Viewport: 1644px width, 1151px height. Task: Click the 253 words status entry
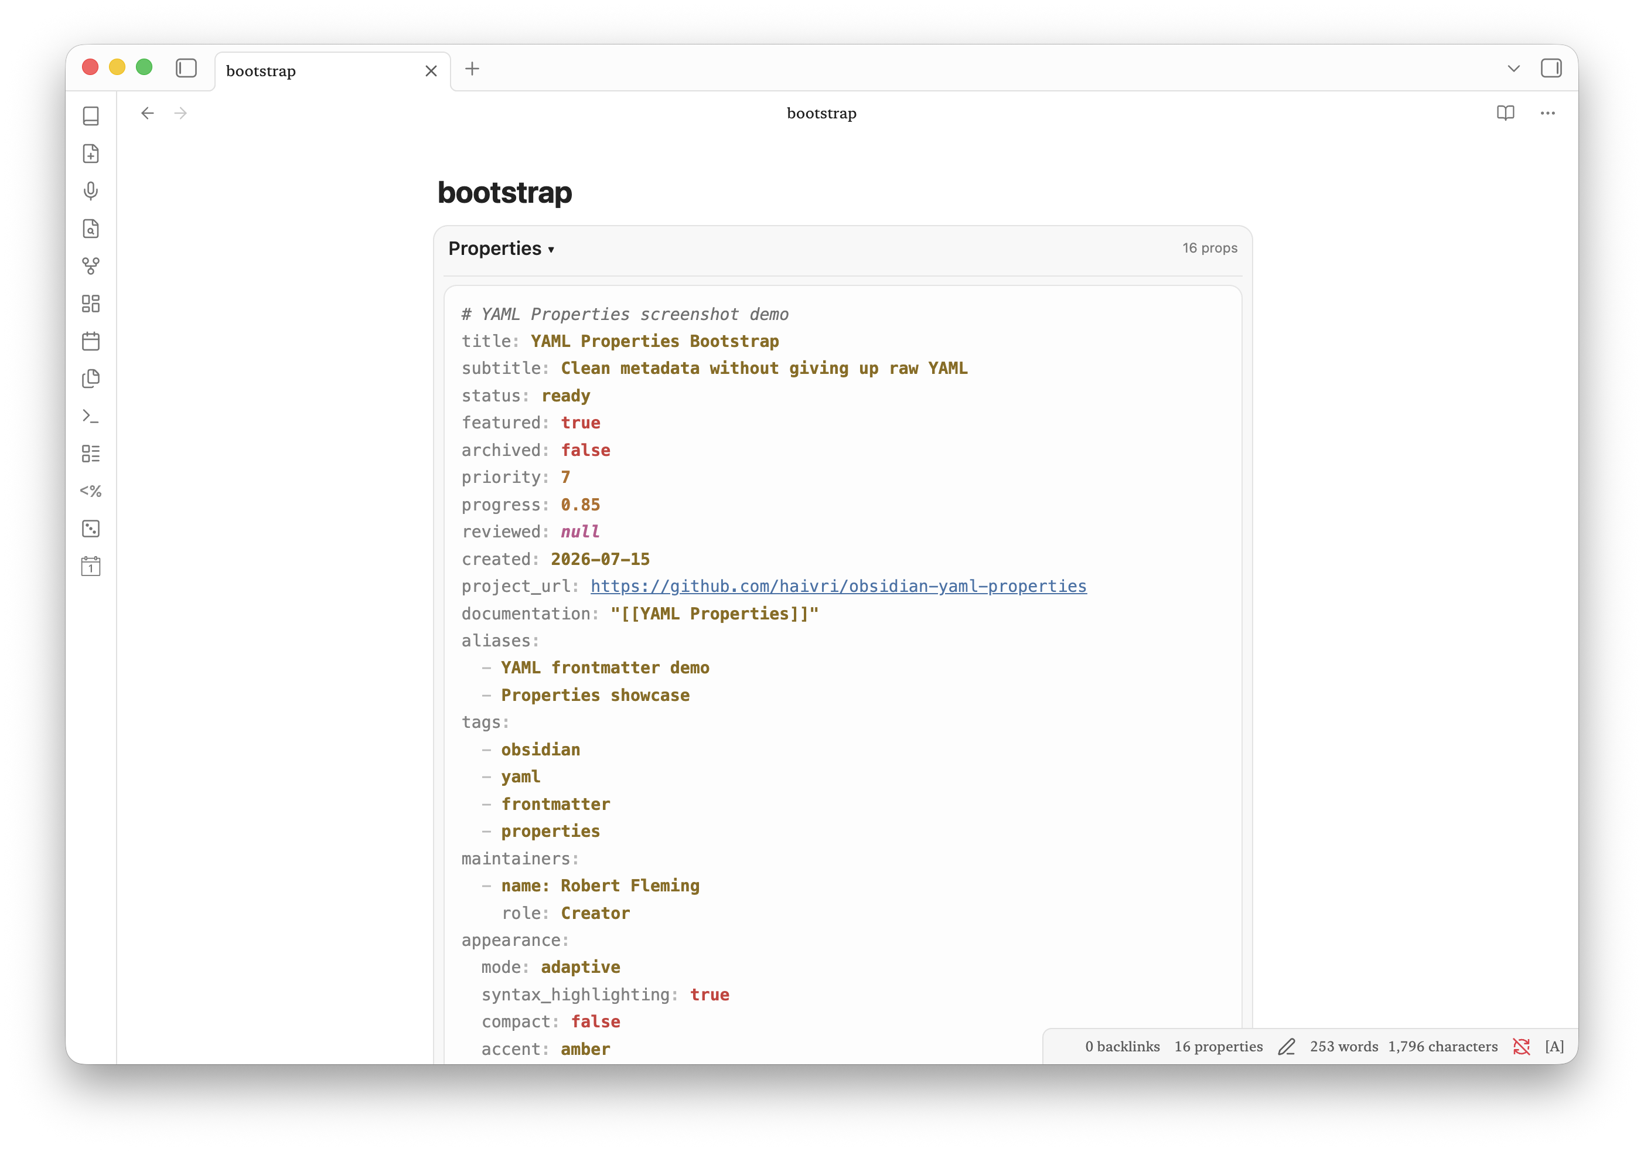point(1344,1047)
